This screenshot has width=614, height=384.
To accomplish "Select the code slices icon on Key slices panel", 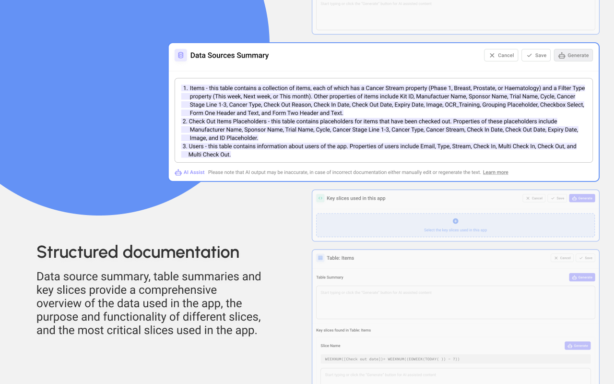I will pyautogui.click(x=320, y=198).
